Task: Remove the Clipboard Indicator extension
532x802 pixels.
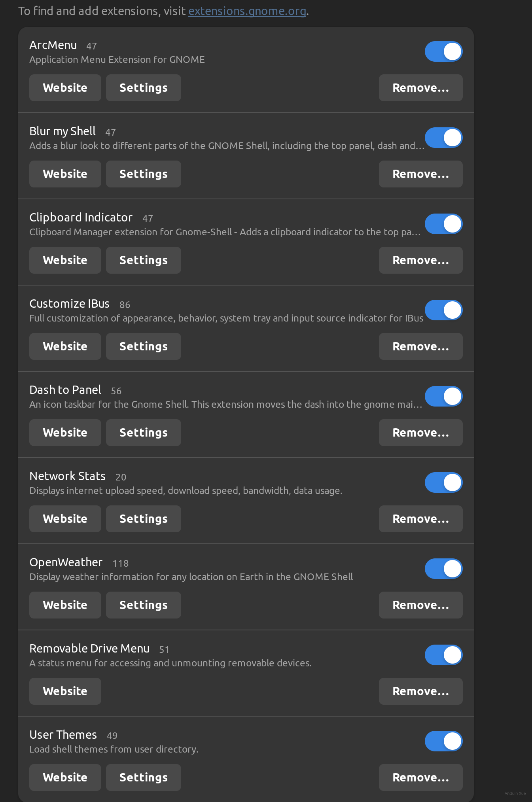Action: pyautogui.click(x=420, y=260)
